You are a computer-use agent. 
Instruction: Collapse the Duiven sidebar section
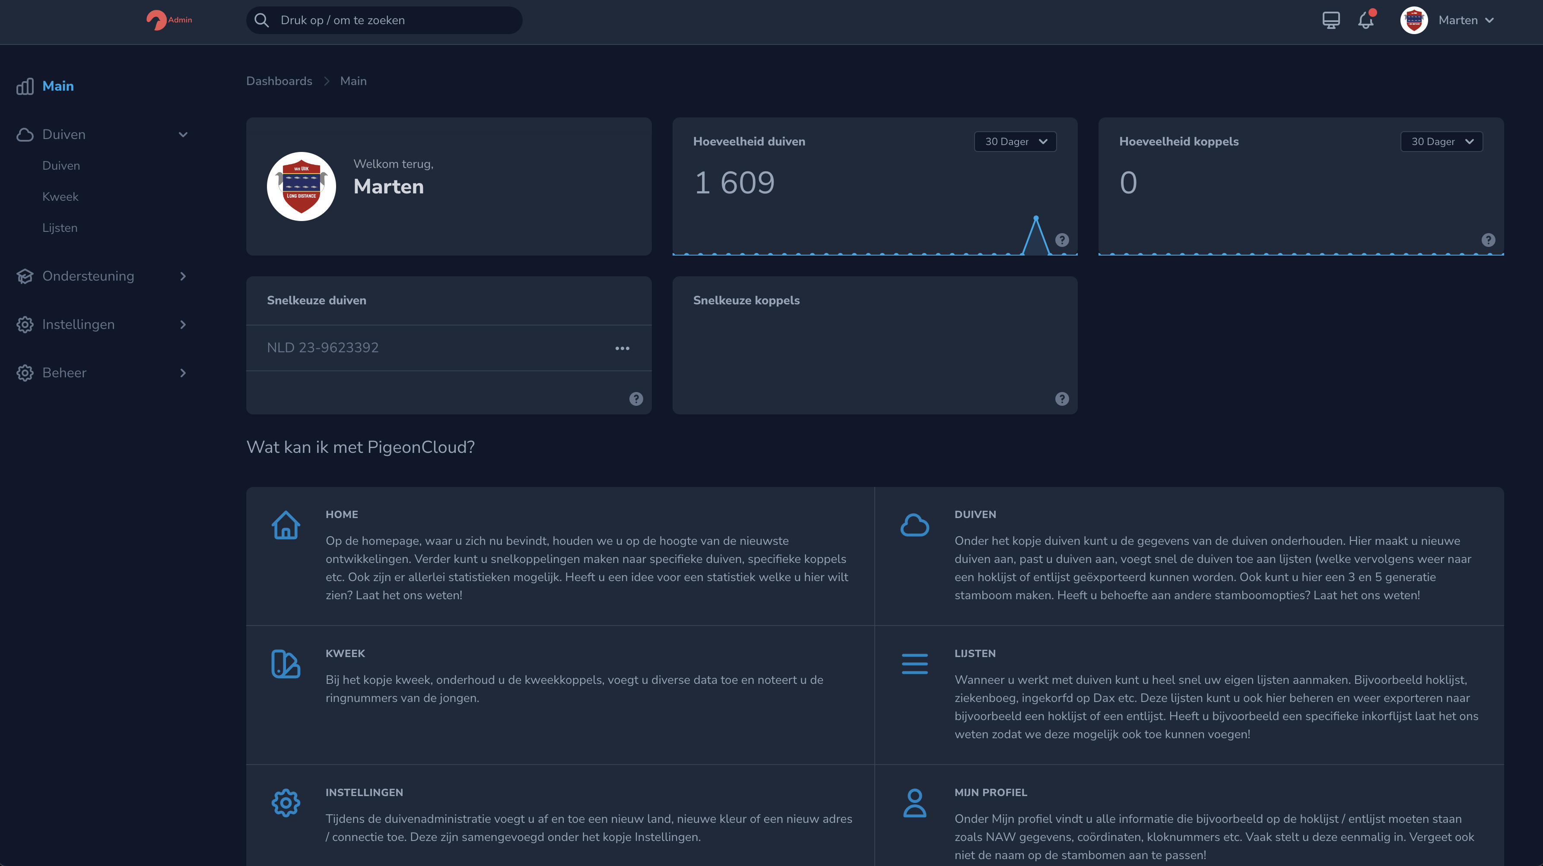pyautogui.click(x=183, y=135)
